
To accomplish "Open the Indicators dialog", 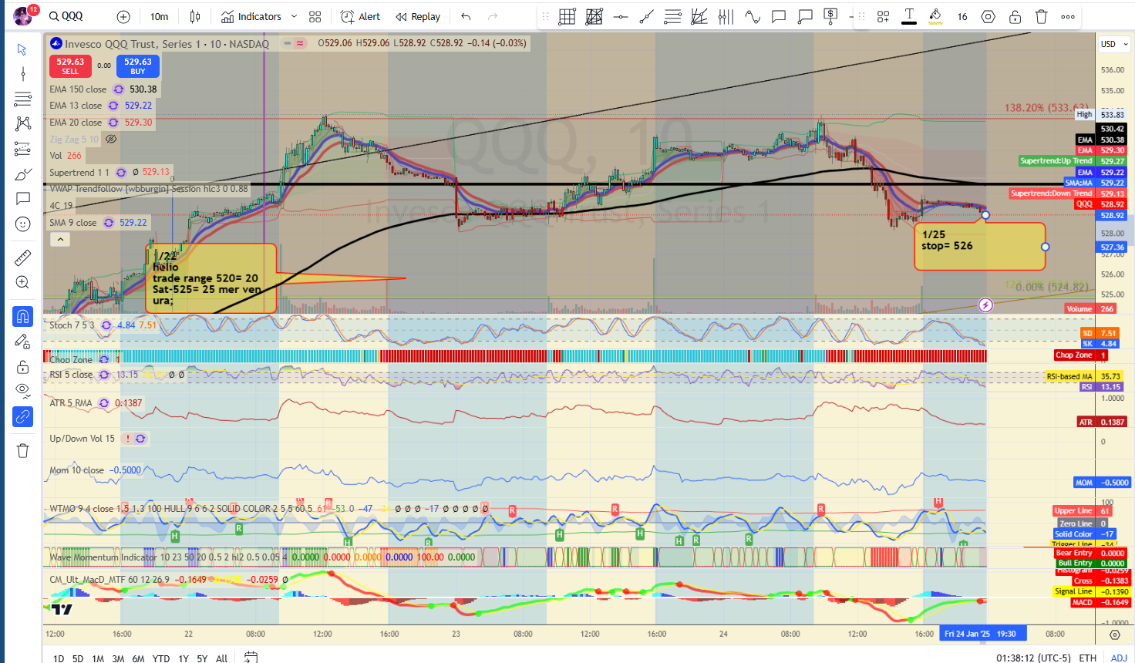I will pos(251,16).
